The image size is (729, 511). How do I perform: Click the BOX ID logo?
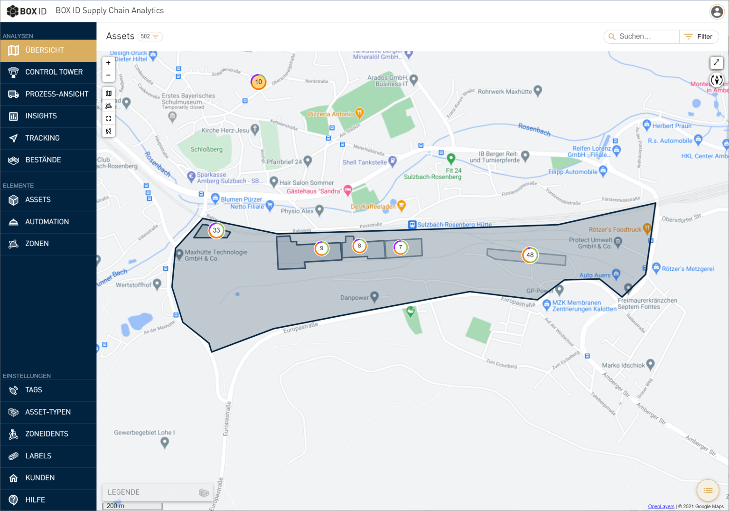(x=27, y=11)
